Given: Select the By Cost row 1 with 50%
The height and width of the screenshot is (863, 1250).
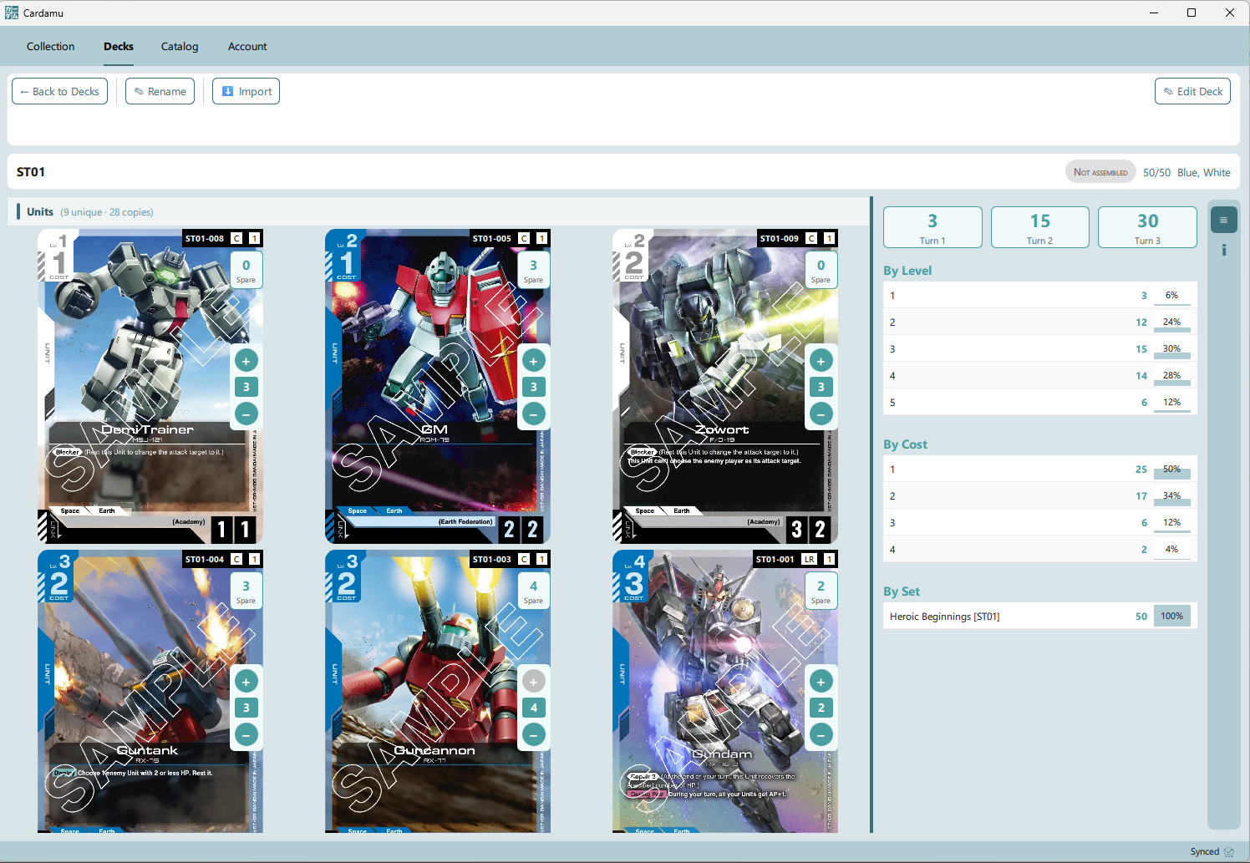Looking at the screenshot, I should click(1040, 469).
